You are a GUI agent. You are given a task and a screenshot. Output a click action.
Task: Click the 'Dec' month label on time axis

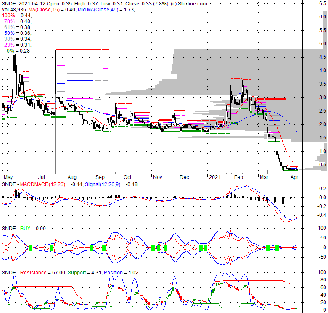click(x=184, y=177)
